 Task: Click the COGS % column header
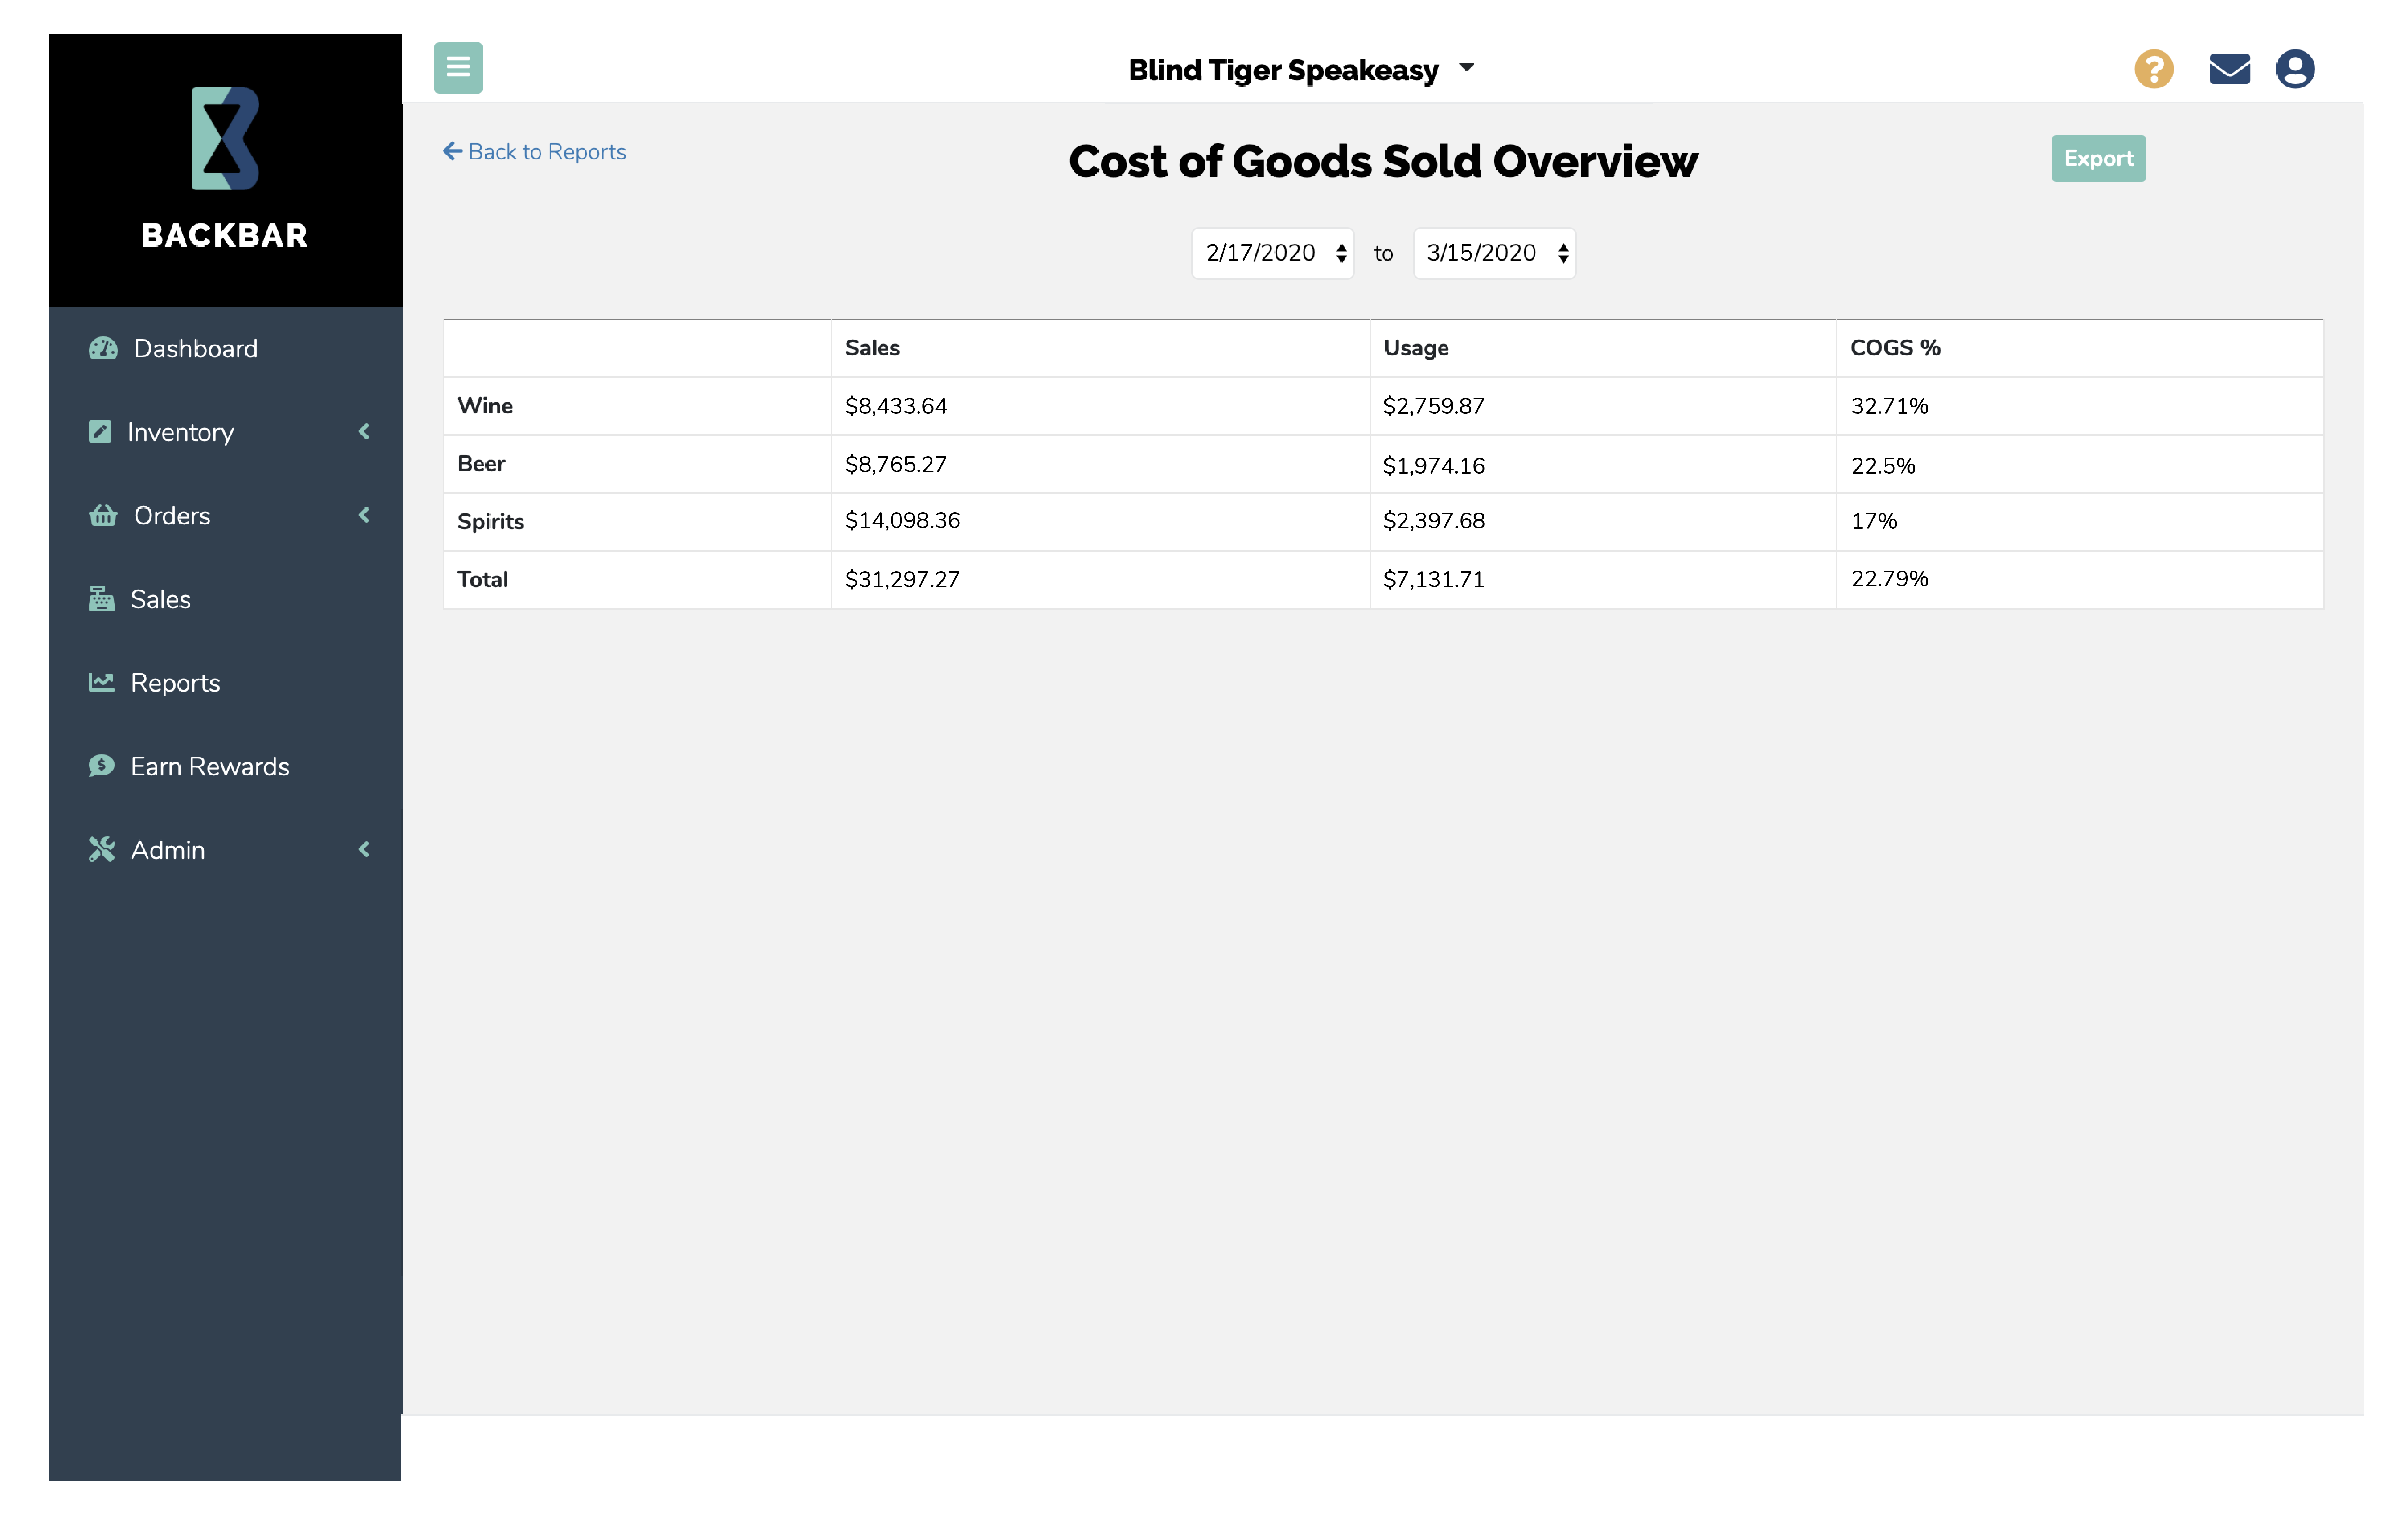click(x=1895, y=348)
